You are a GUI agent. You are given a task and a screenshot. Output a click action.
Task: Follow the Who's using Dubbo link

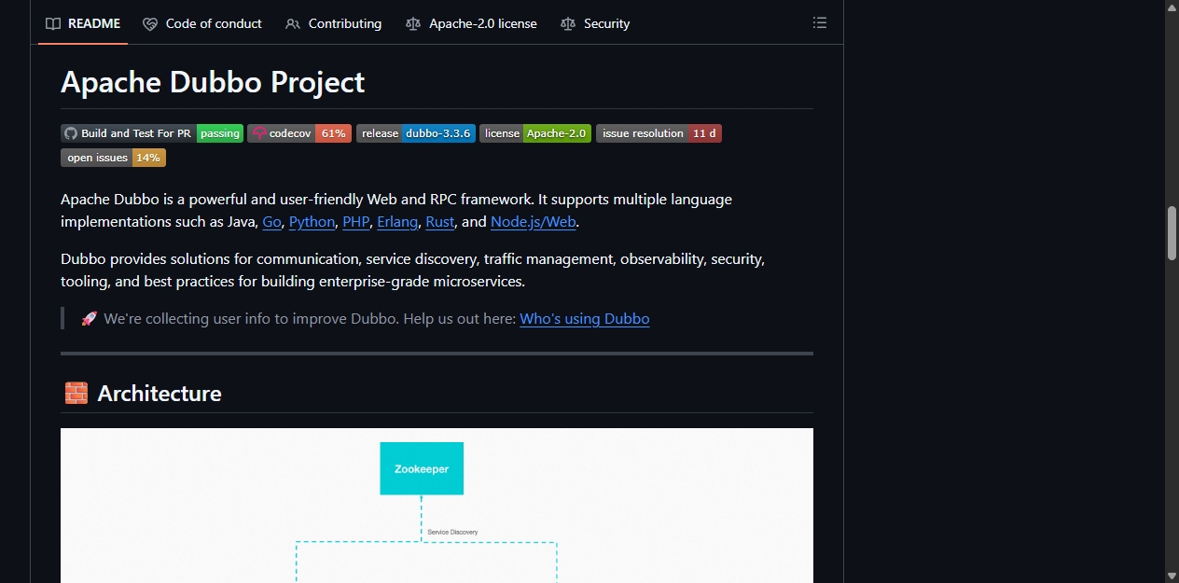point(584,318)
